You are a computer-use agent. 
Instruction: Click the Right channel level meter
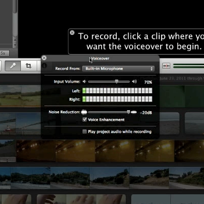(x=117, y=99)
